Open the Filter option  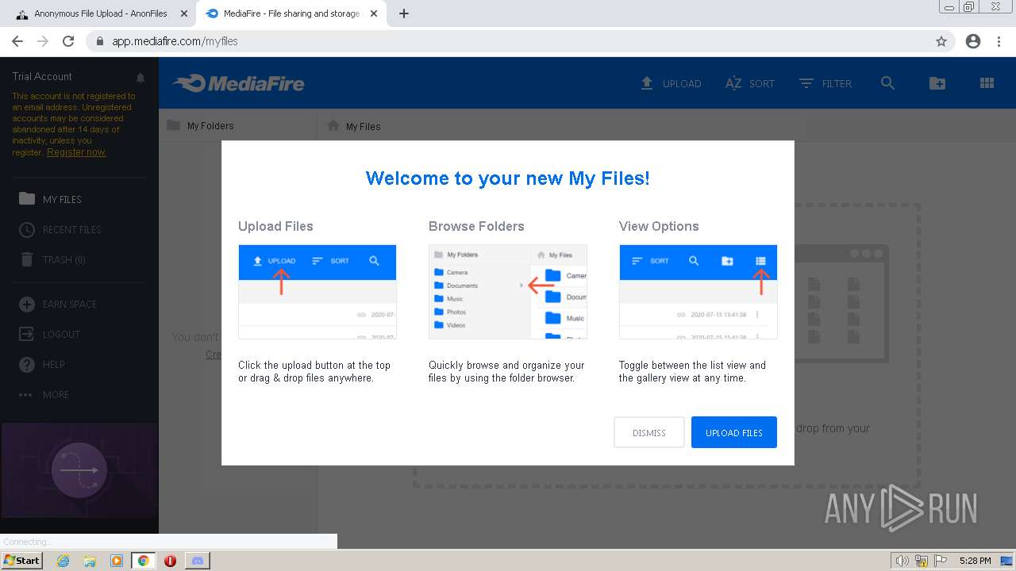click(x=825, y=83)
